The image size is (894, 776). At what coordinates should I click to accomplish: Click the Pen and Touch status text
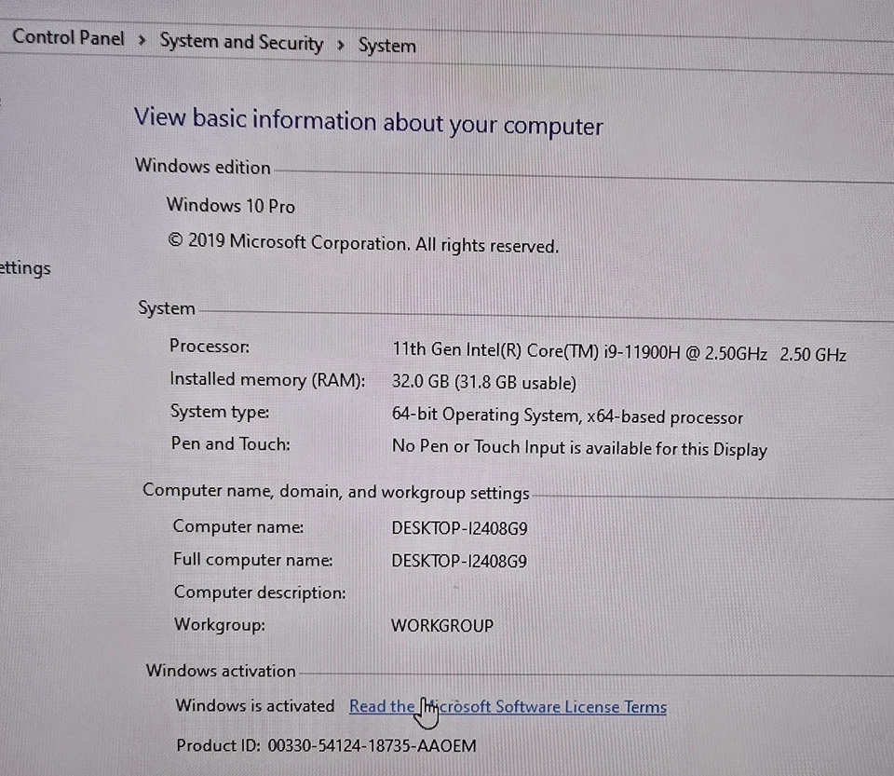pos(580,449)
